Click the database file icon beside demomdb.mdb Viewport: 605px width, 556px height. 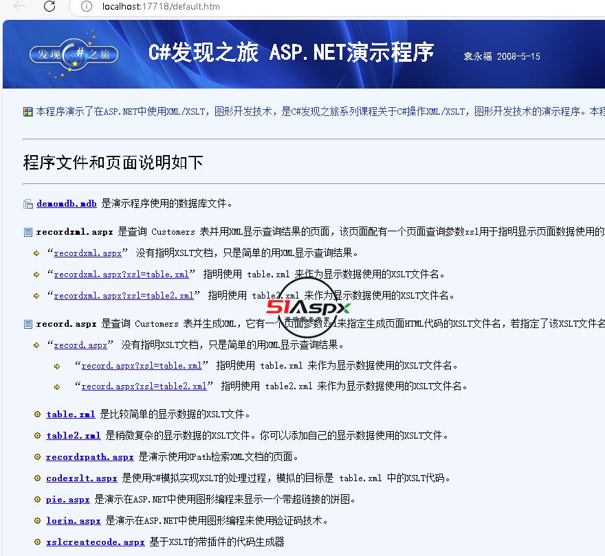(27, 204)
